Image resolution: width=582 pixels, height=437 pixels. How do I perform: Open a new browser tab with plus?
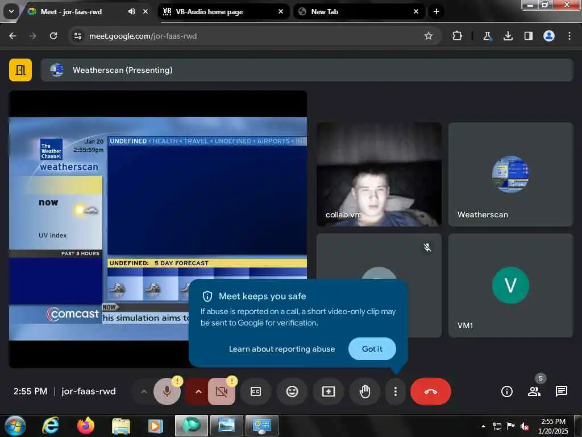(436, 11)
